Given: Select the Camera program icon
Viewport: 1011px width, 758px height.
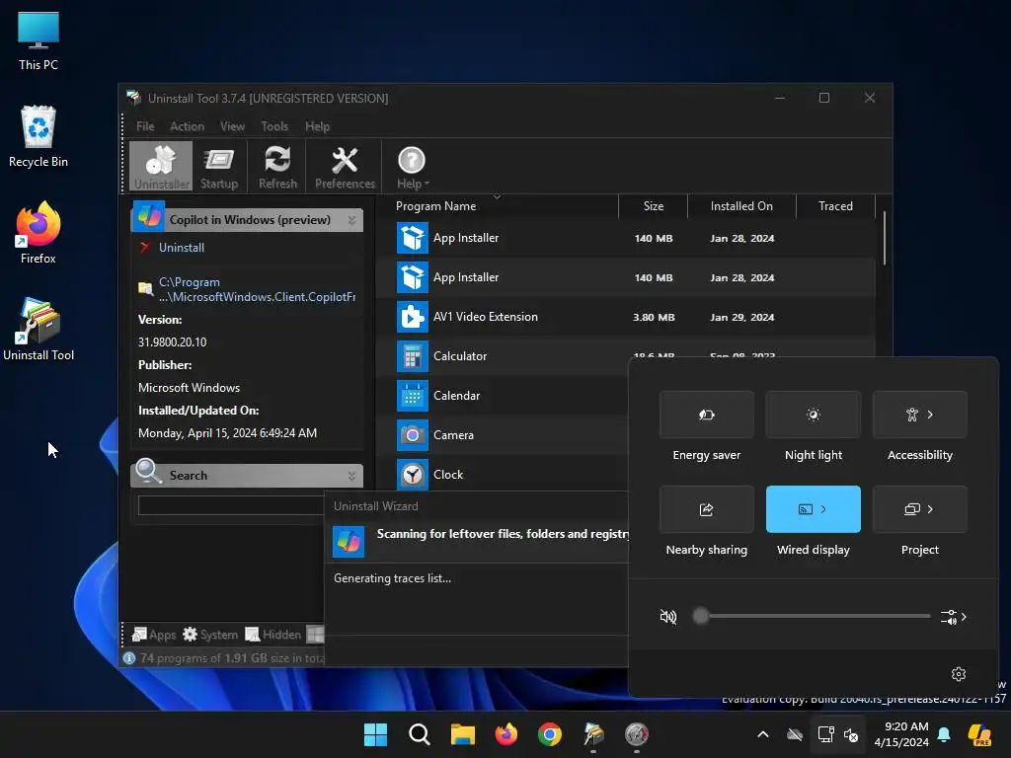Looking at the screenshot, I should point(412,435).
